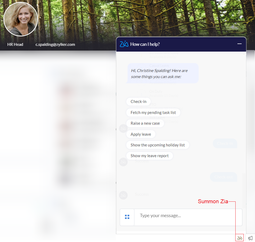Open the Zia menu grid icon
255x242 pixels.
tap(127, 217)
